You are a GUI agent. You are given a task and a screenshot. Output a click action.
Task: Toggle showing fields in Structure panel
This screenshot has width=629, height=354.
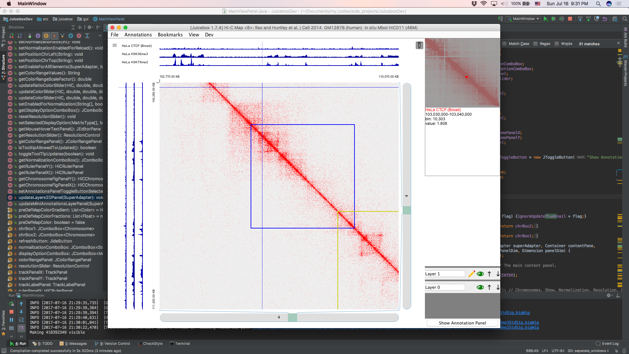tap(46, 36)
